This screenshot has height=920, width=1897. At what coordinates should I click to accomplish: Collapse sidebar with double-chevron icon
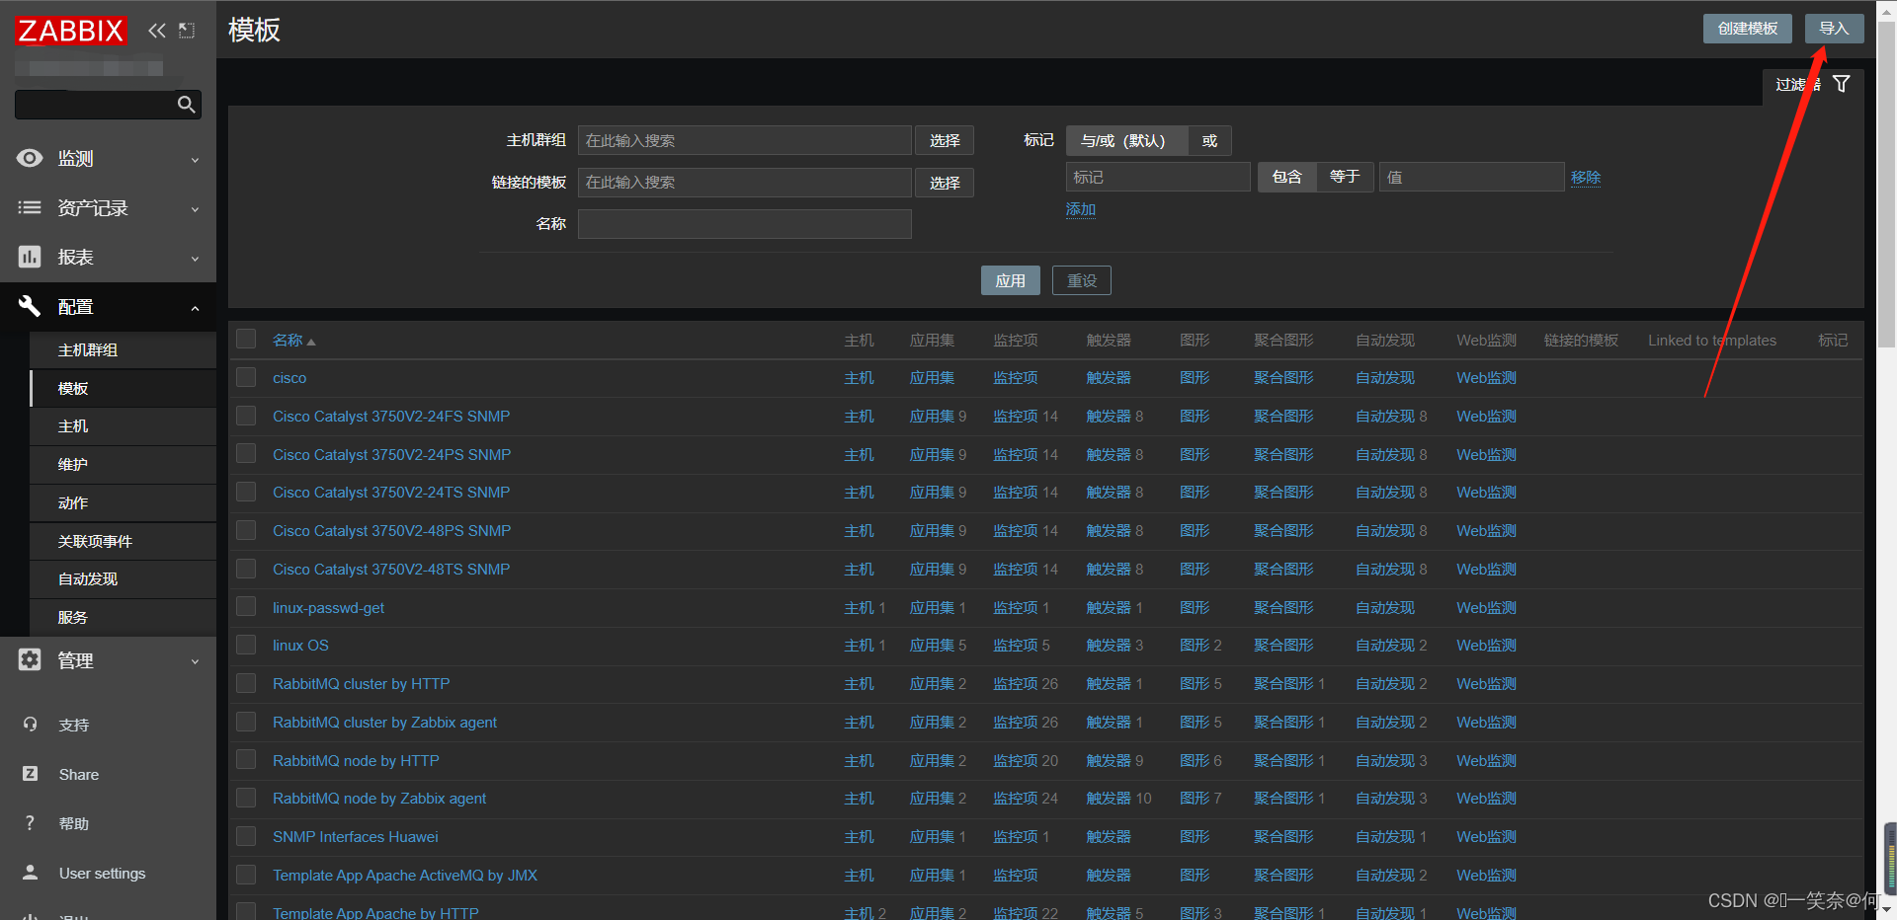coord(157,31)
